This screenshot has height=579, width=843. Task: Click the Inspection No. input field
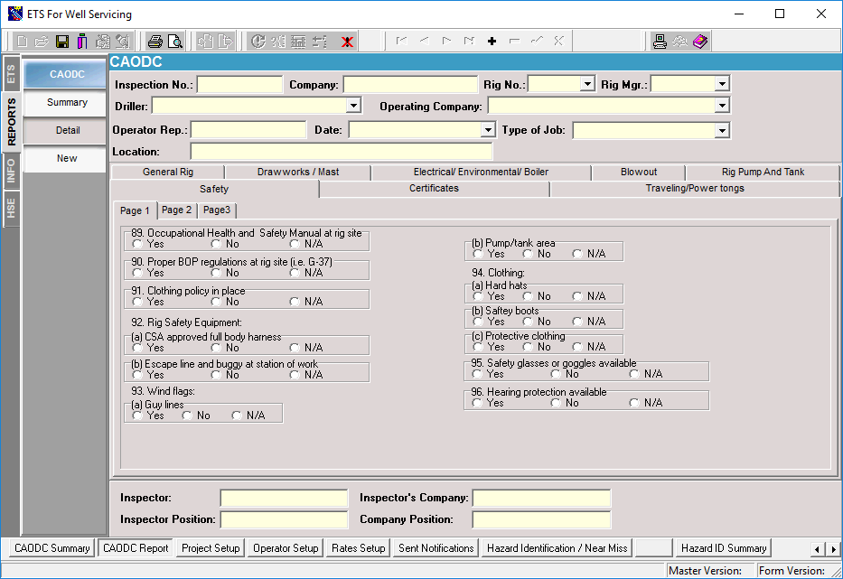239,85
